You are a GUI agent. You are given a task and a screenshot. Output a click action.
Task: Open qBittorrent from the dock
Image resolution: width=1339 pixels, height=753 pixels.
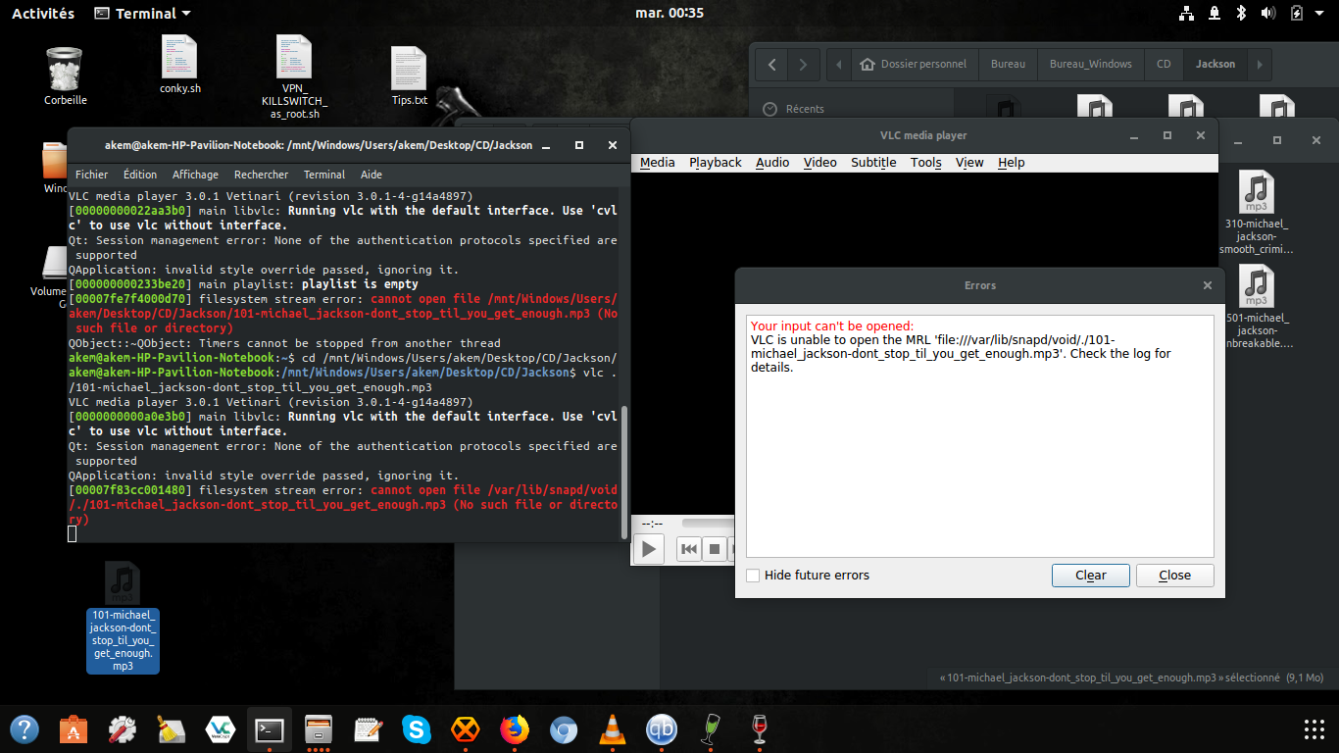point(663,729)
